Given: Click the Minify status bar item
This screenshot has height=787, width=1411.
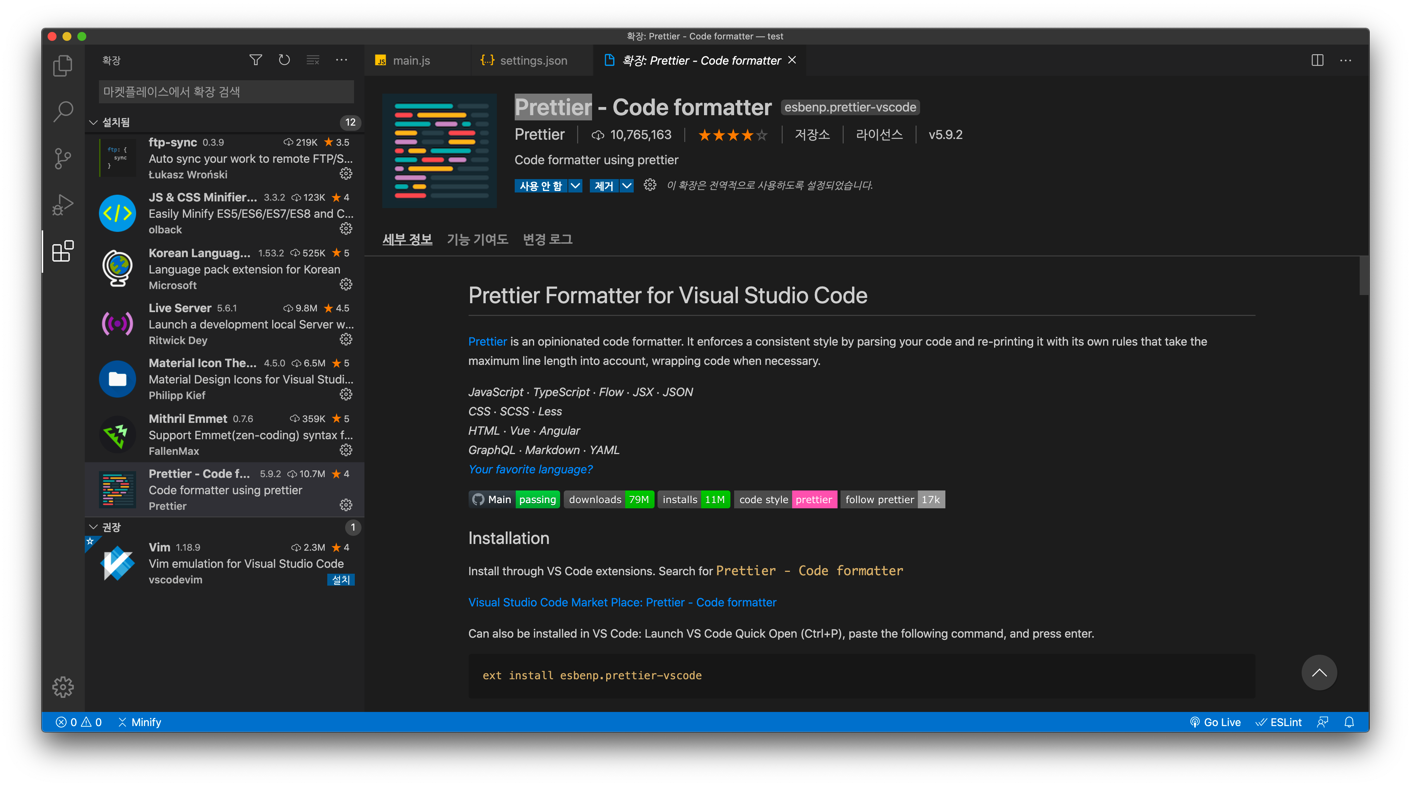Looking at the screenshot, I should tap(140, 722).
